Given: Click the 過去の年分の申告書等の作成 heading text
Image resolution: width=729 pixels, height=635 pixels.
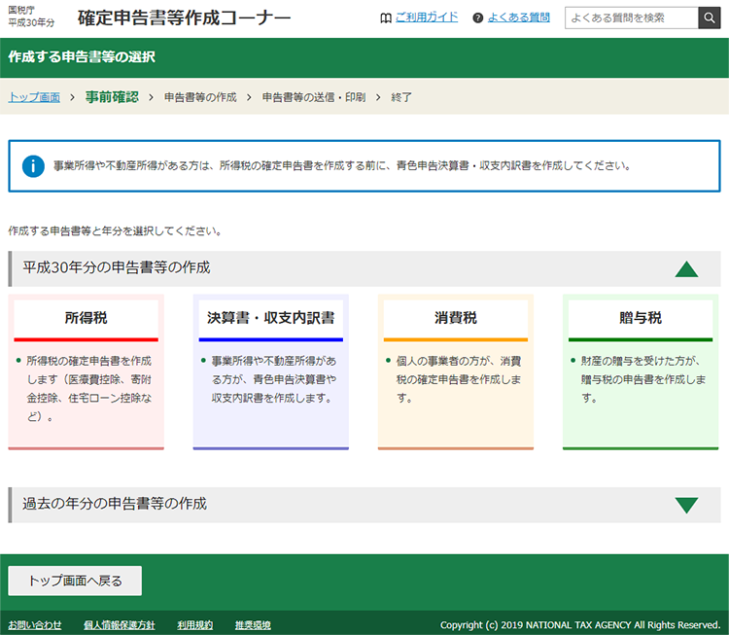Looking at the screenshot, I should click(115, 504).
